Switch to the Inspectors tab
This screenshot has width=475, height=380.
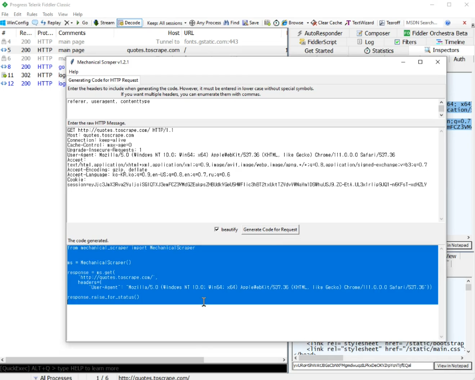[x=442, y=50]
